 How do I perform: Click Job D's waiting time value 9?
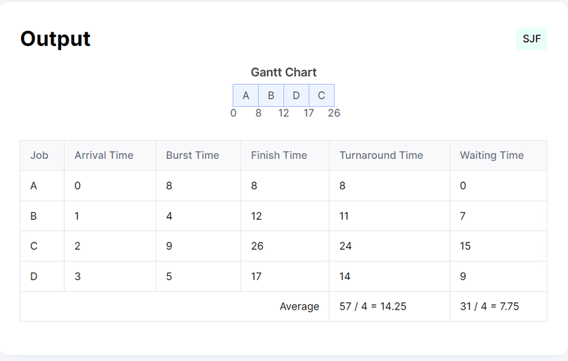[463, 276]
